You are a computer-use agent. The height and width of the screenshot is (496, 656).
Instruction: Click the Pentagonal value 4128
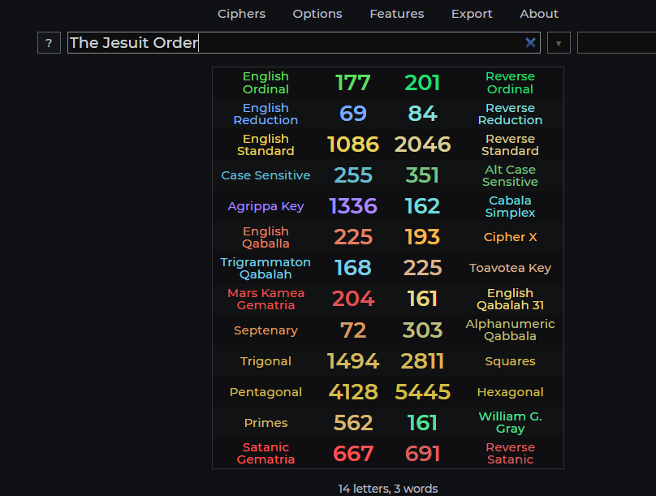[353, 392]
